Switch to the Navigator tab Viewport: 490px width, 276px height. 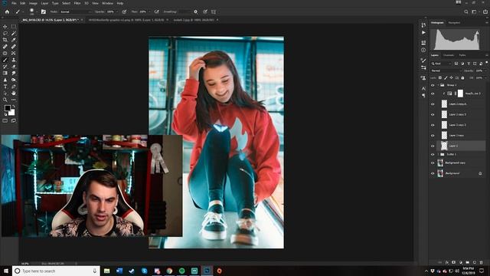454,22
